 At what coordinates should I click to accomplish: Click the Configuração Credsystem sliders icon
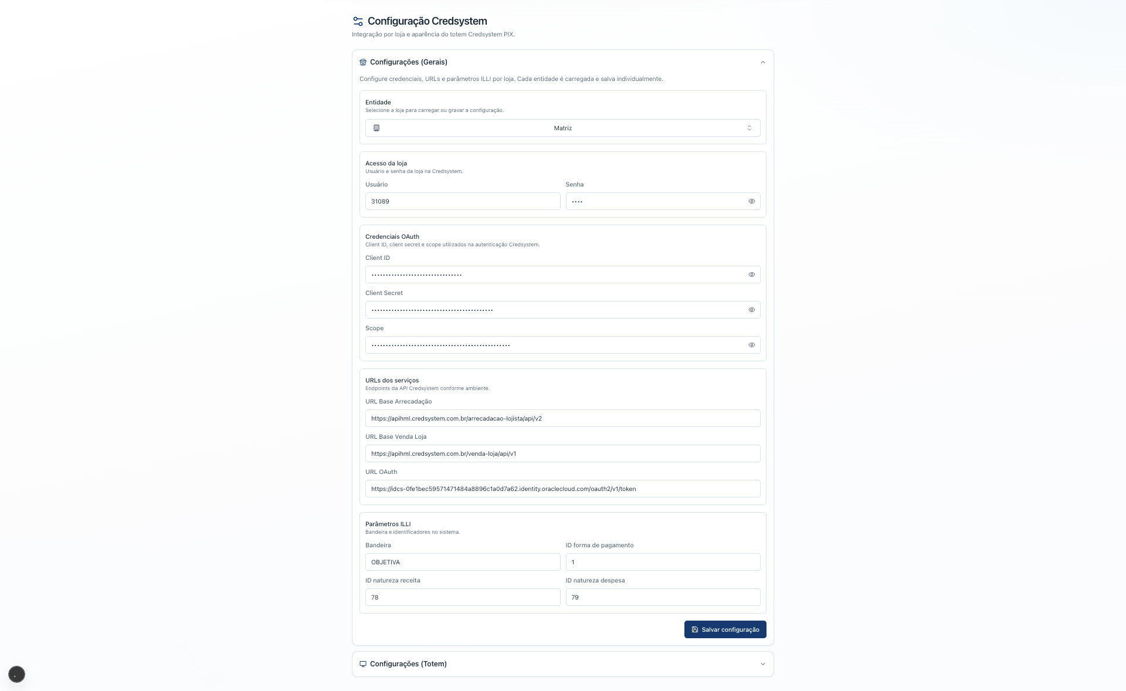tap(358, 21)
